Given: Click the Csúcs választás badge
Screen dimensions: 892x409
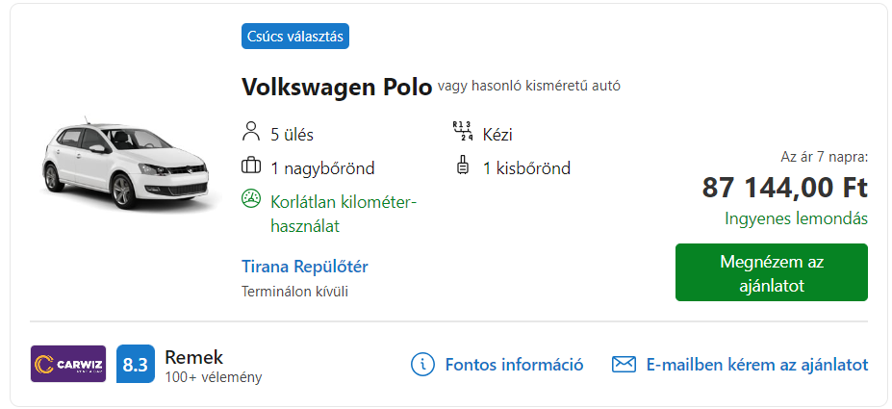Looking at the screenshot, I should [295, 37].
